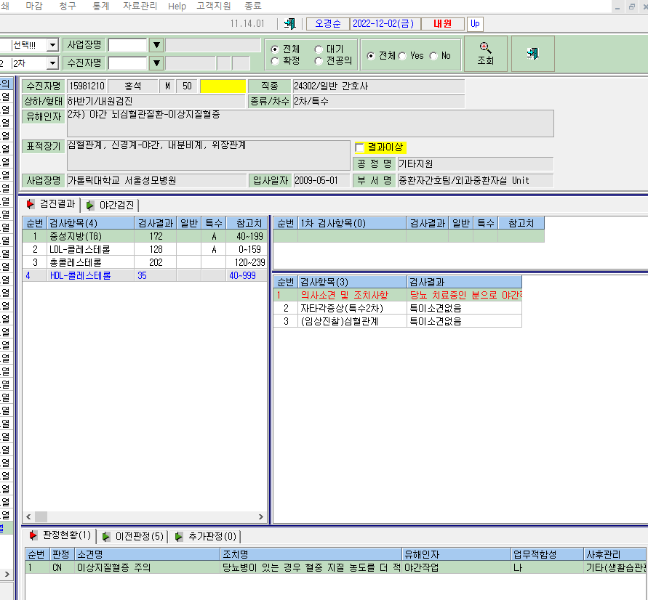Click right arrow on results table scrollbar
Screen dimensions: 648x600
tap(261, 516)
